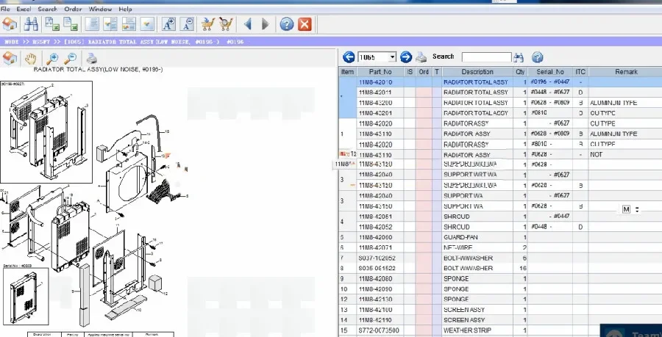The image size is (662, 337).
Task: Zoom in on the drawing
Action: (52, 58)
